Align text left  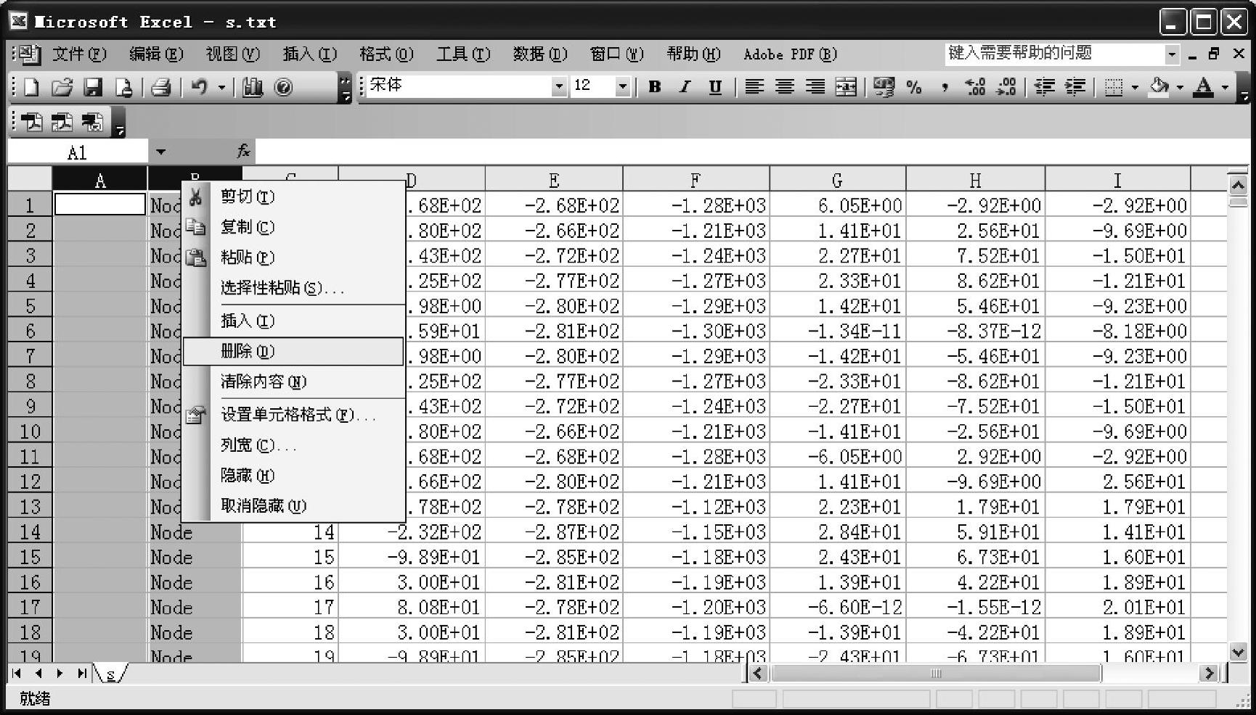click(754, 87)
